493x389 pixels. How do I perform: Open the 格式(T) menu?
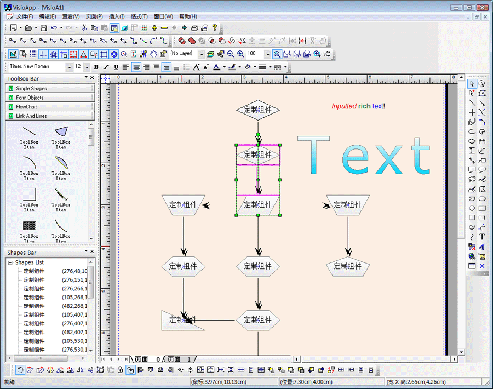(139, 16)
